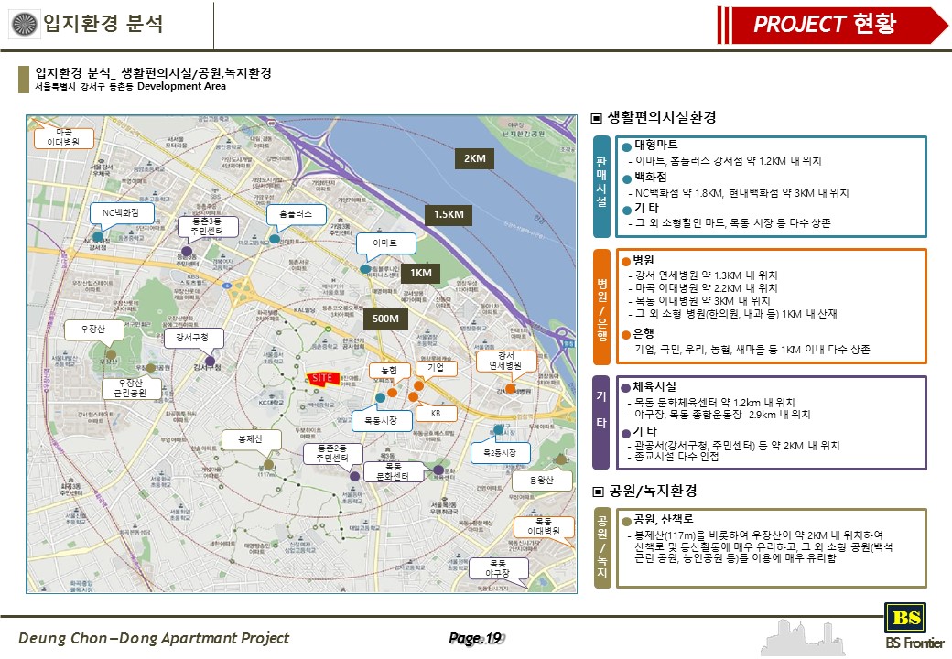The width and height of the screenshot is (952, 659).
Task: Click the 목동 야구장 callout
Action: [x=499, y=568]
